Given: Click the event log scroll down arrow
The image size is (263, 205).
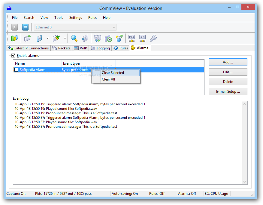Looking at the screenshot, I should 245,182.
